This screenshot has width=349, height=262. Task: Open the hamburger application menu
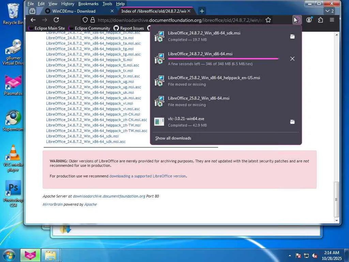coord(332,20)
